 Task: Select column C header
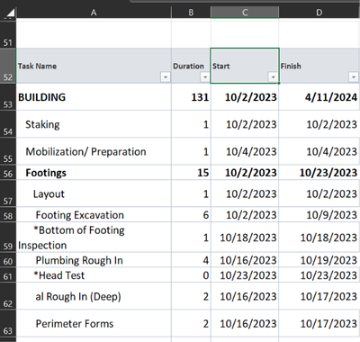pos(245,13)
